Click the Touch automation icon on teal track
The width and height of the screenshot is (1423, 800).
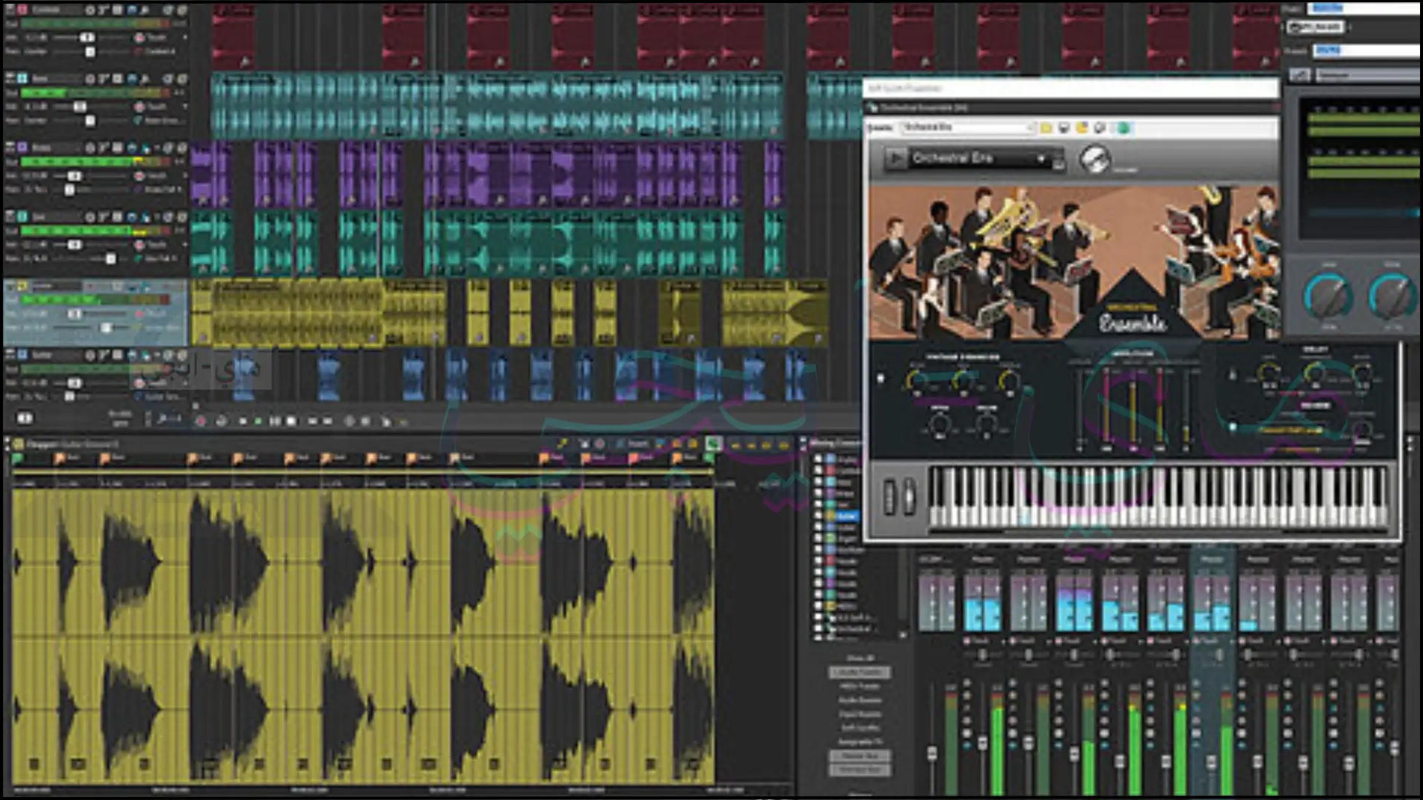click(140, 107)
